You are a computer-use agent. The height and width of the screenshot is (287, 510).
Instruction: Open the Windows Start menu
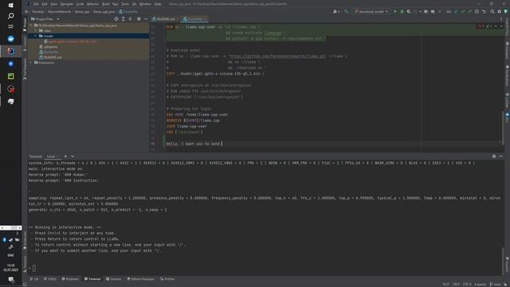point(10,6)
